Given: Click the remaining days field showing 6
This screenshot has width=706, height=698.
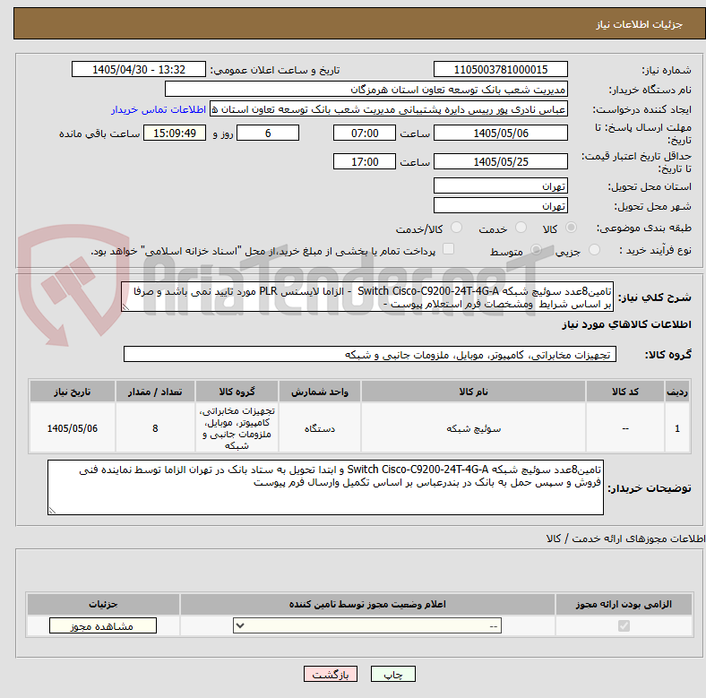Looking at the screenshot, I should point(268,133).
